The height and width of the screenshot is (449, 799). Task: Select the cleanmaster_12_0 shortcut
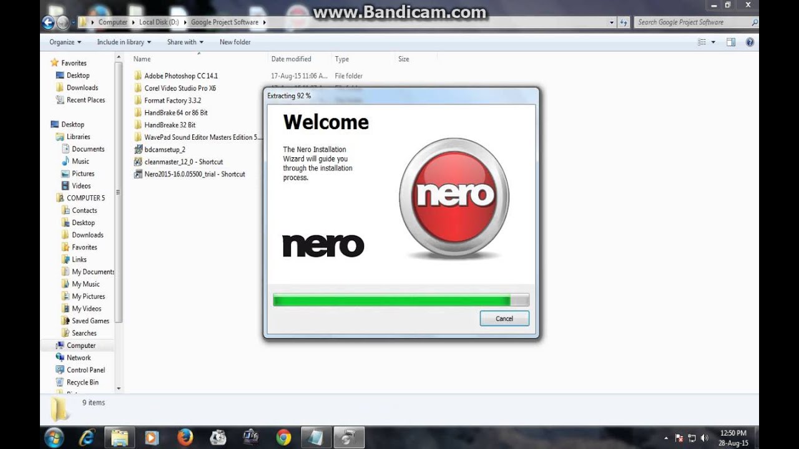184,162
